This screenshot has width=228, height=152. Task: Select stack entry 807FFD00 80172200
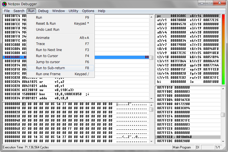pos(188,104)
